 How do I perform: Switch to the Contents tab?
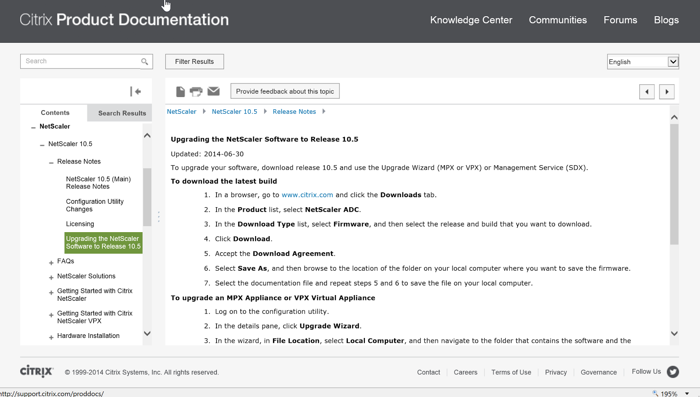pyautogui.click(x=55, y=113)
